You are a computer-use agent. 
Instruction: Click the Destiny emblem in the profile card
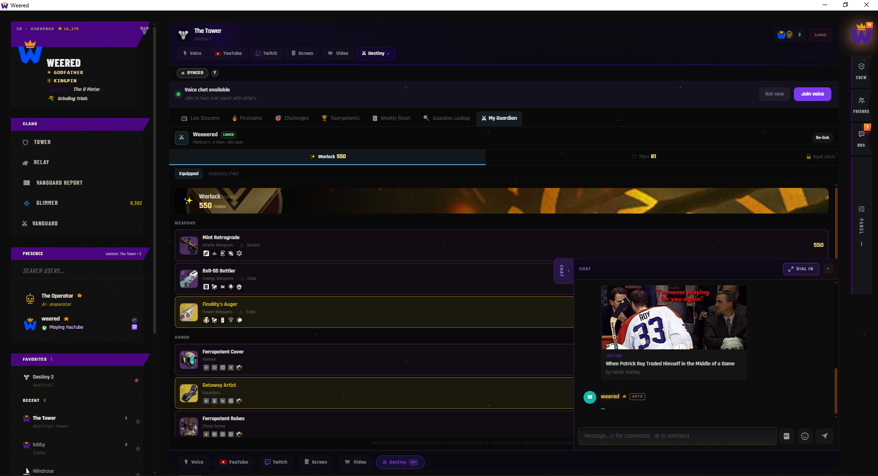pyautogui.click(x=144, y=30)
